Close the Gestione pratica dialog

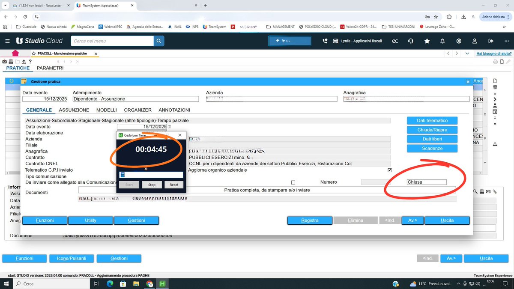click(468, 81)
